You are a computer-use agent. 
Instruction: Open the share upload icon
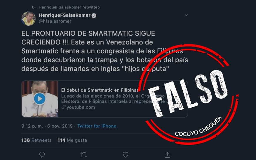[x=167, y=154]
